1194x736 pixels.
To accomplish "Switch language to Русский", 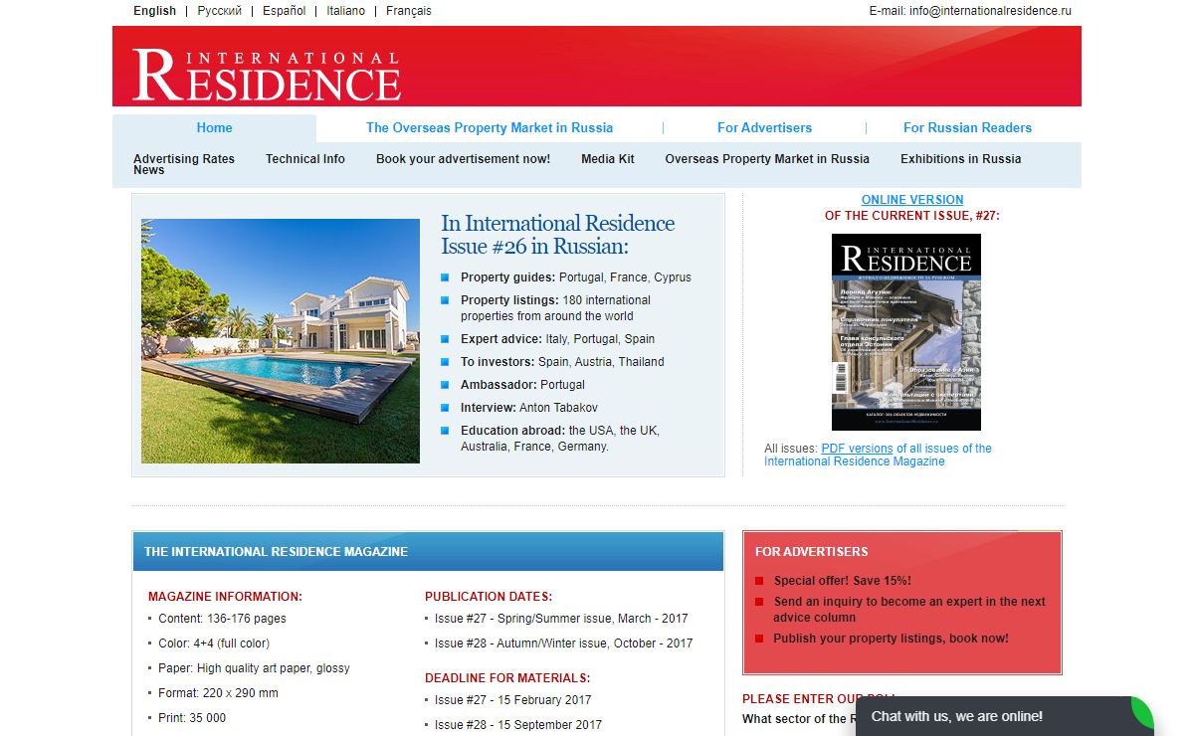I will 219,11.
